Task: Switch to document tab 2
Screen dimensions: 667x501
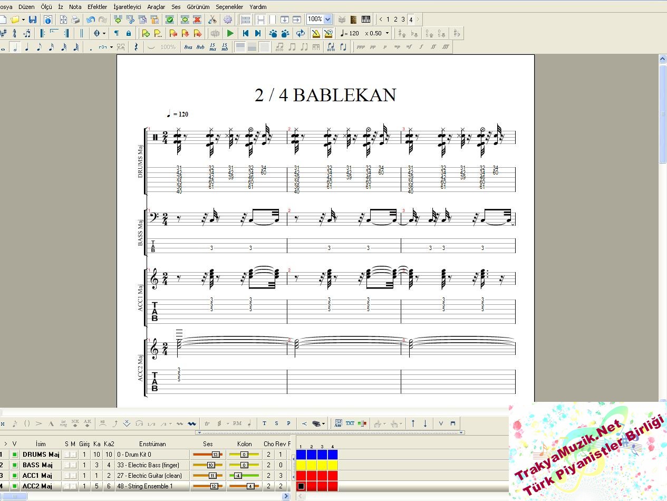Action: tap(395, 20)
